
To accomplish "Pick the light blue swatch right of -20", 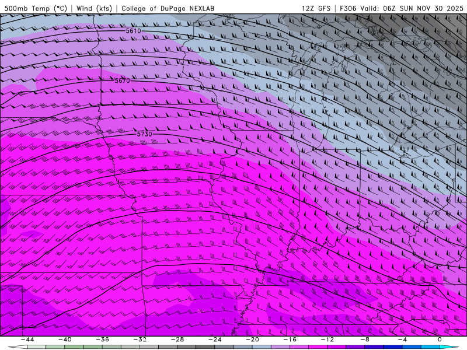I will [262, 347].
